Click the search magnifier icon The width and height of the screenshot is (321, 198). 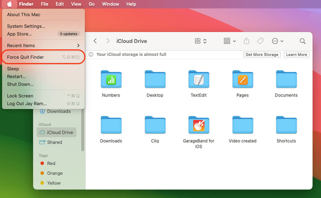pos(303,41)
